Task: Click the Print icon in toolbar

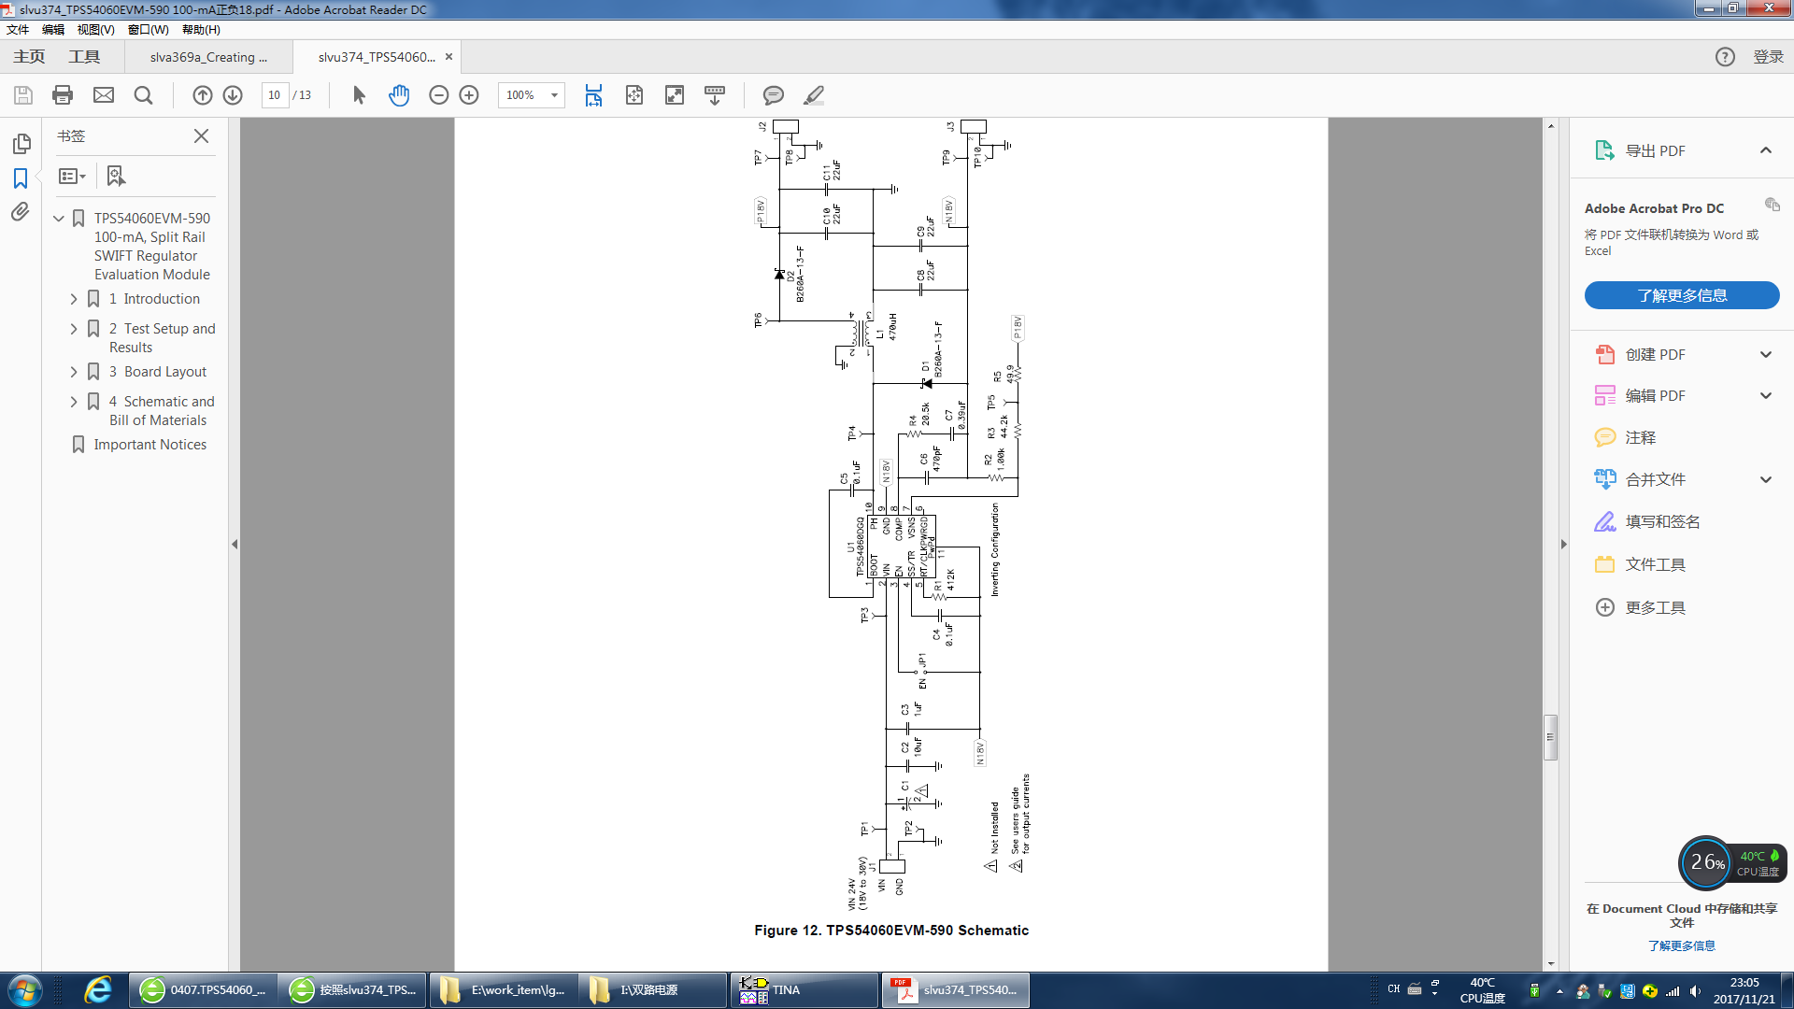Action: [x=63, y=95]
